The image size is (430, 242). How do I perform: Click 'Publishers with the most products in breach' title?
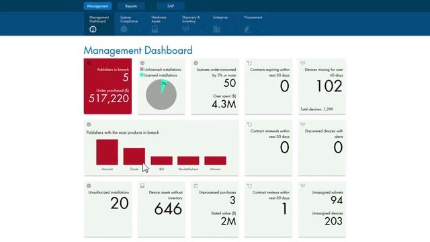122,132
